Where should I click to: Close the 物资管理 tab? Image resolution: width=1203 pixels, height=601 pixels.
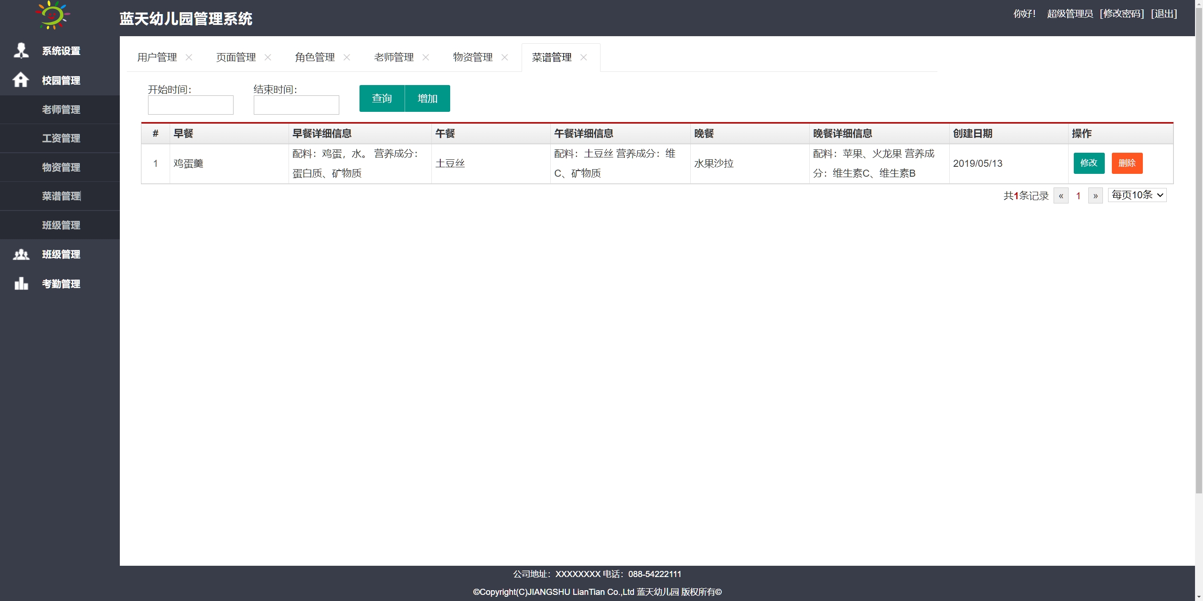coord(505,57)
